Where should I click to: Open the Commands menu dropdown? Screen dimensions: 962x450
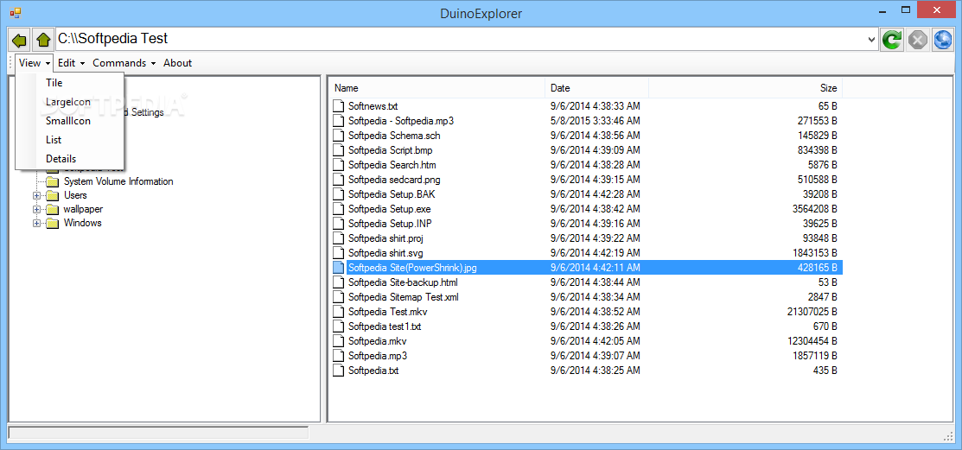point(124,62)
